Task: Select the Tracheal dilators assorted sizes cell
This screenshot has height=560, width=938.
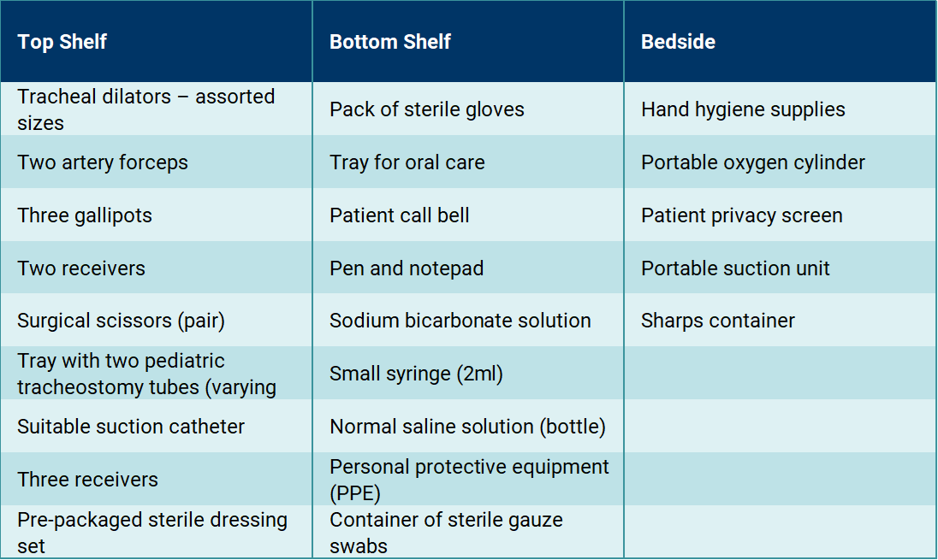Action: 156,109
